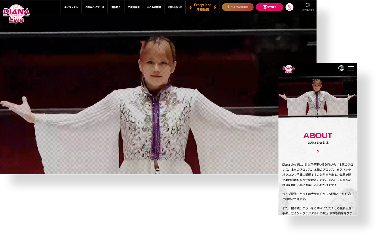Click the ABOUT heading in mobile preview
This screenshot has width=388, height=241.
click(318, 135)
